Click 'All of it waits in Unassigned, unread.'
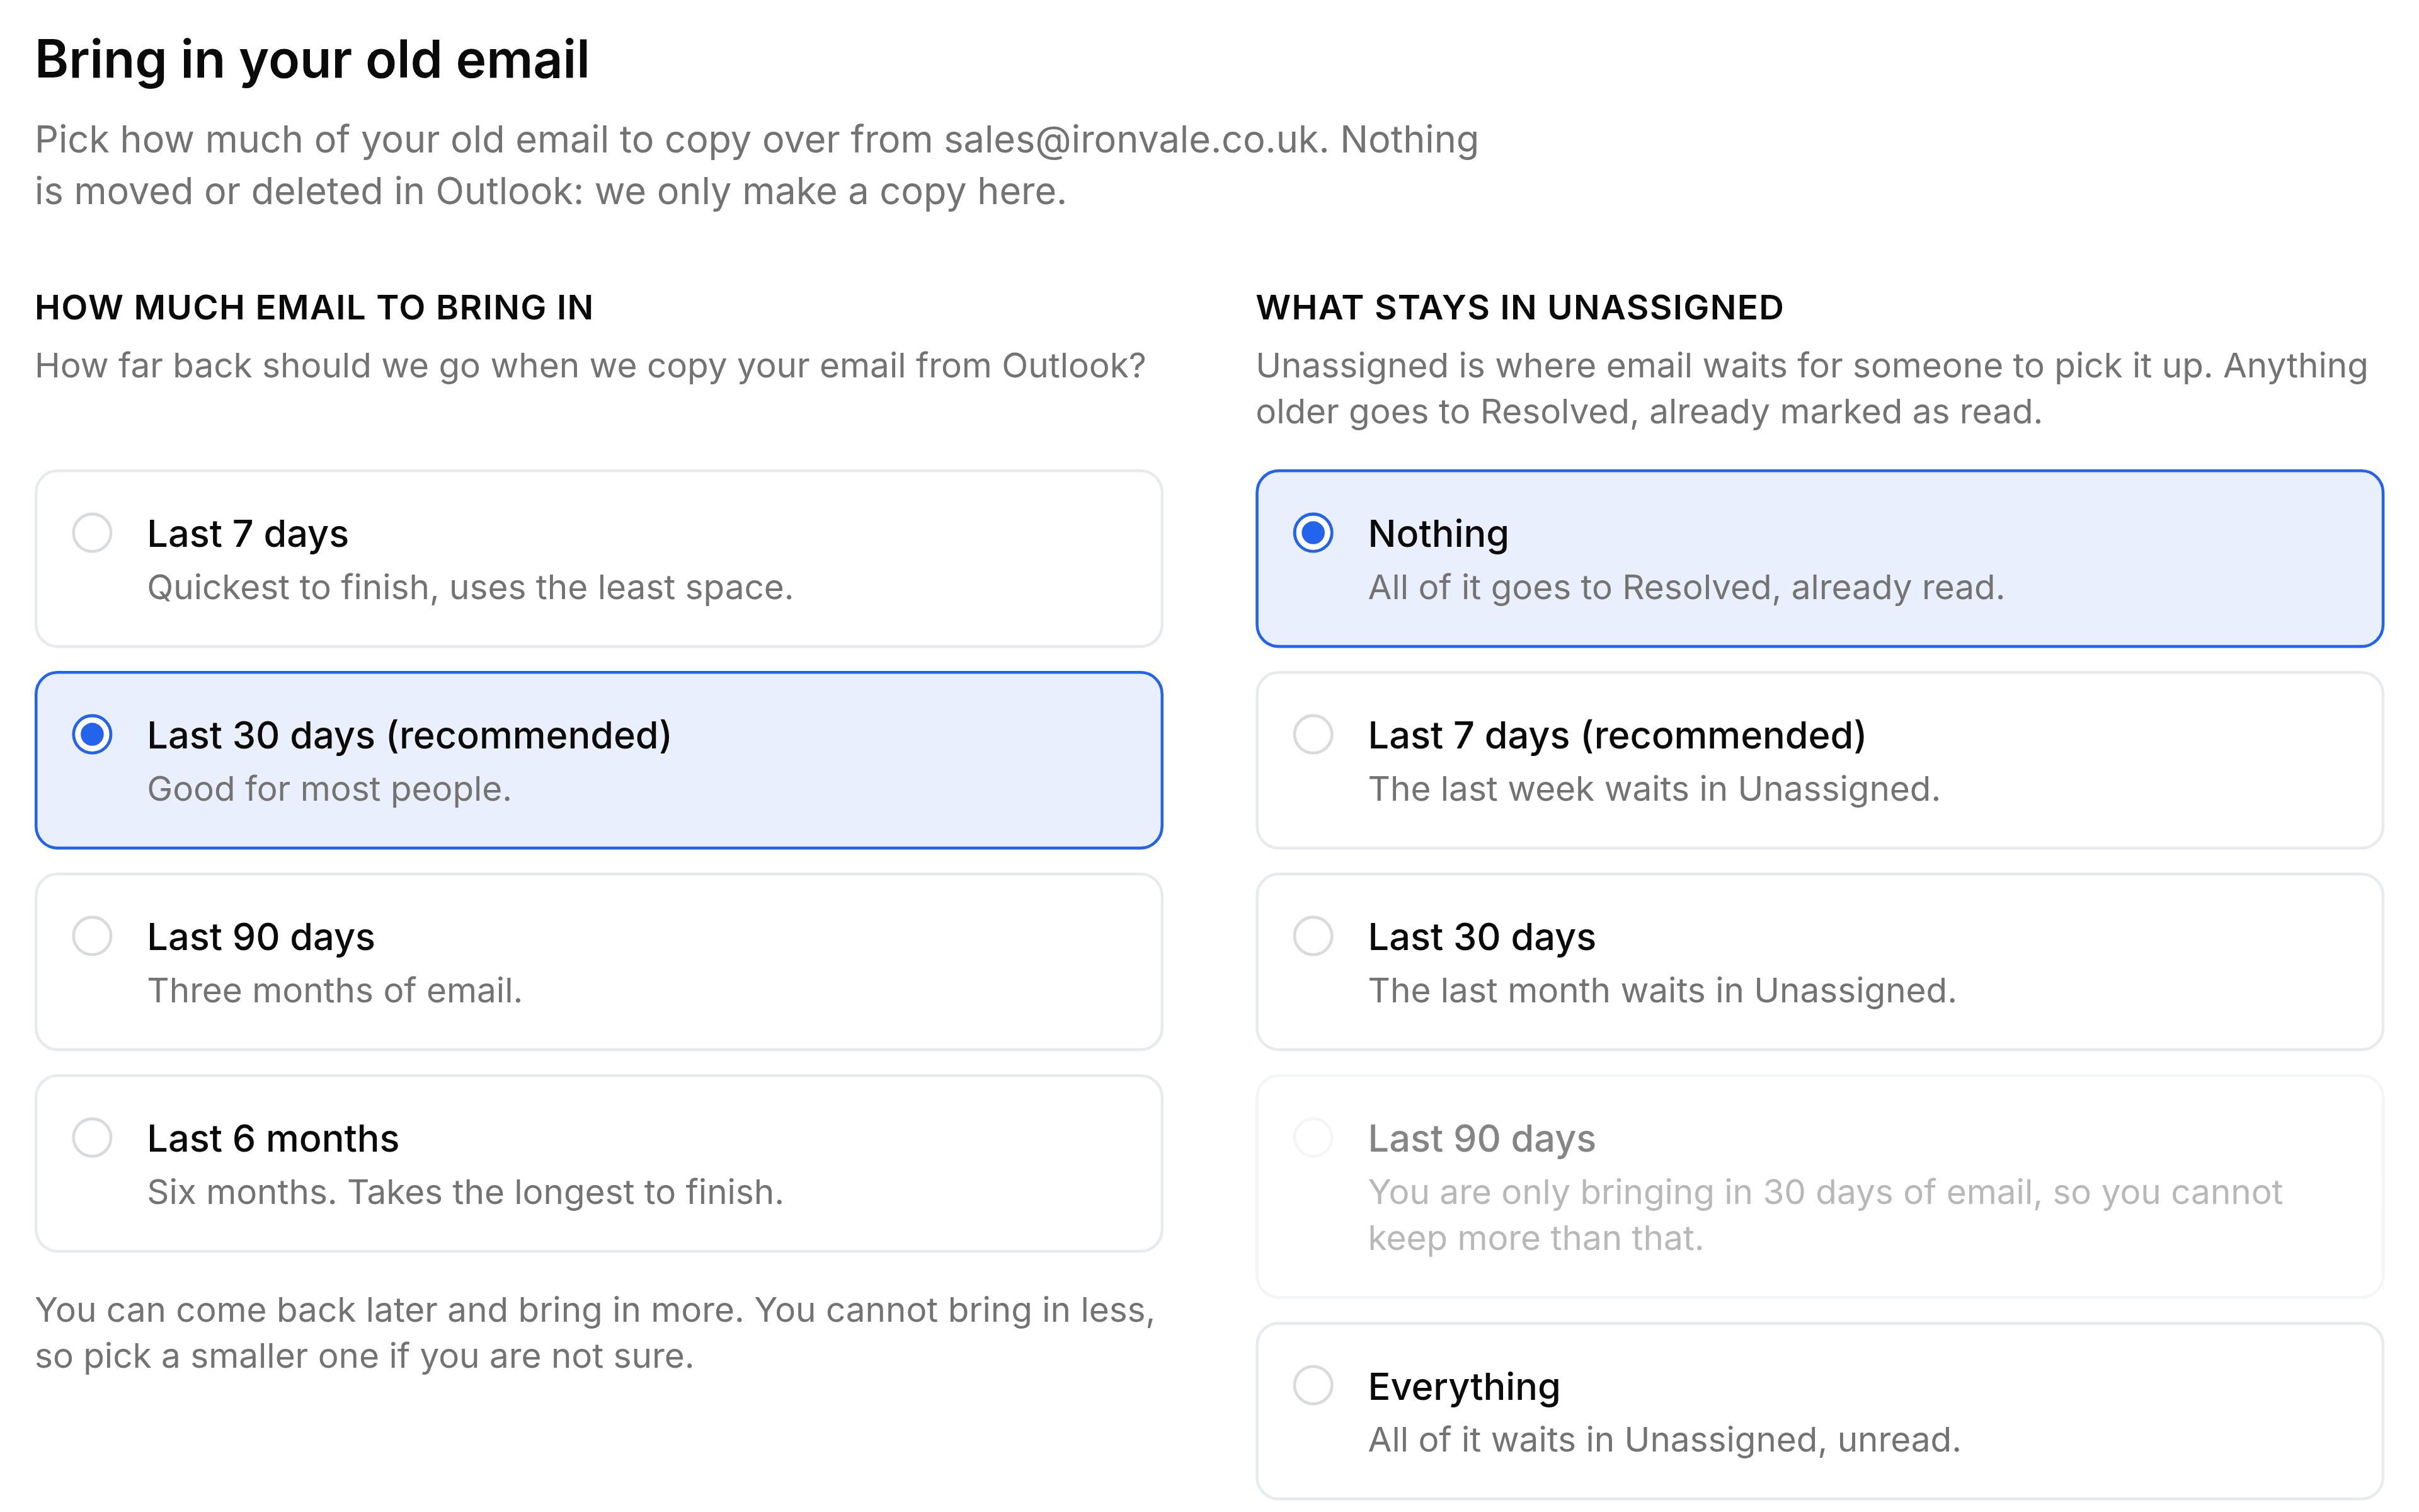Viewport: 2419px width, 1512px height. (x=1664, y=1440)
